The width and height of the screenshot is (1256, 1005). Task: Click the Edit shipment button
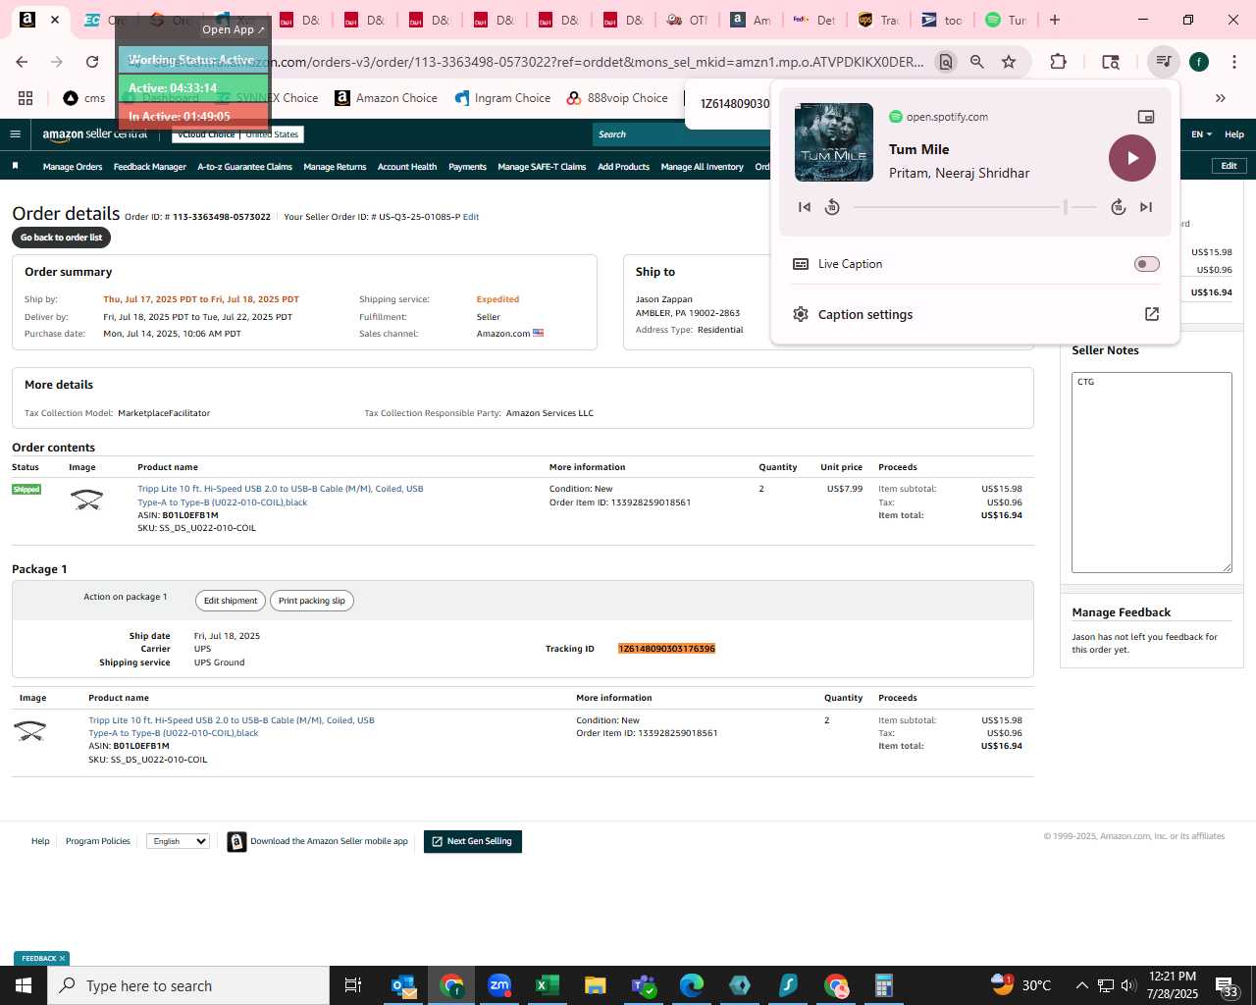231,601
